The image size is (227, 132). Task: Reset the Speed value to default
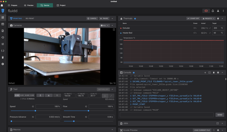(33, 106)
